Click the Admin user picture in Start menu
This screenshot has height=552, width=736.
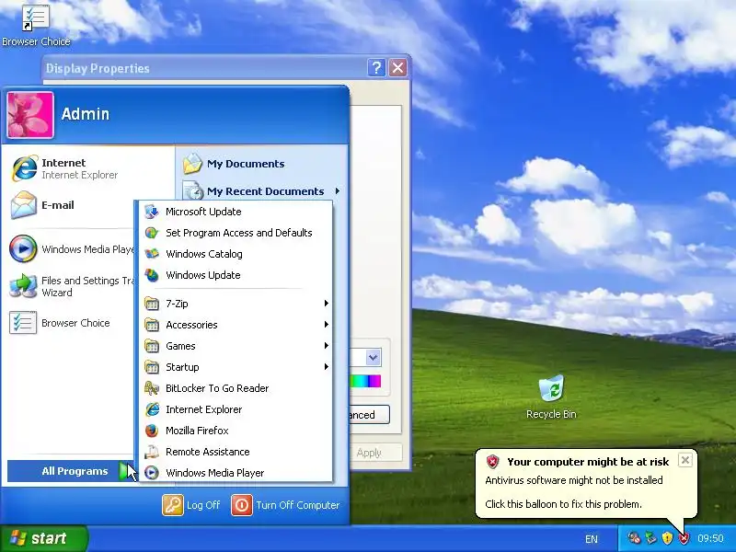click(x=30, y=115)
